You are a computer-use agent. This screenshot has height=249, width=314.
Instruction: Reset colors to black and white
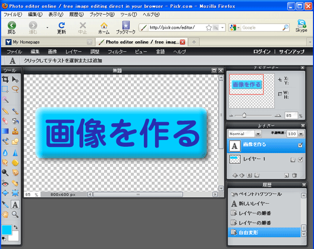[x=4, y=239]
